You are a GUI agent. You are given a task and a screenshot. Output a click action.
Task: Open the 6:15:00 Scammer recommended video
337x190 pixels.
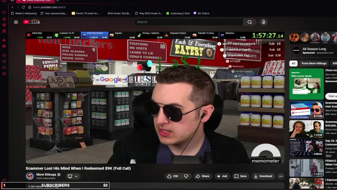point(306,110)
